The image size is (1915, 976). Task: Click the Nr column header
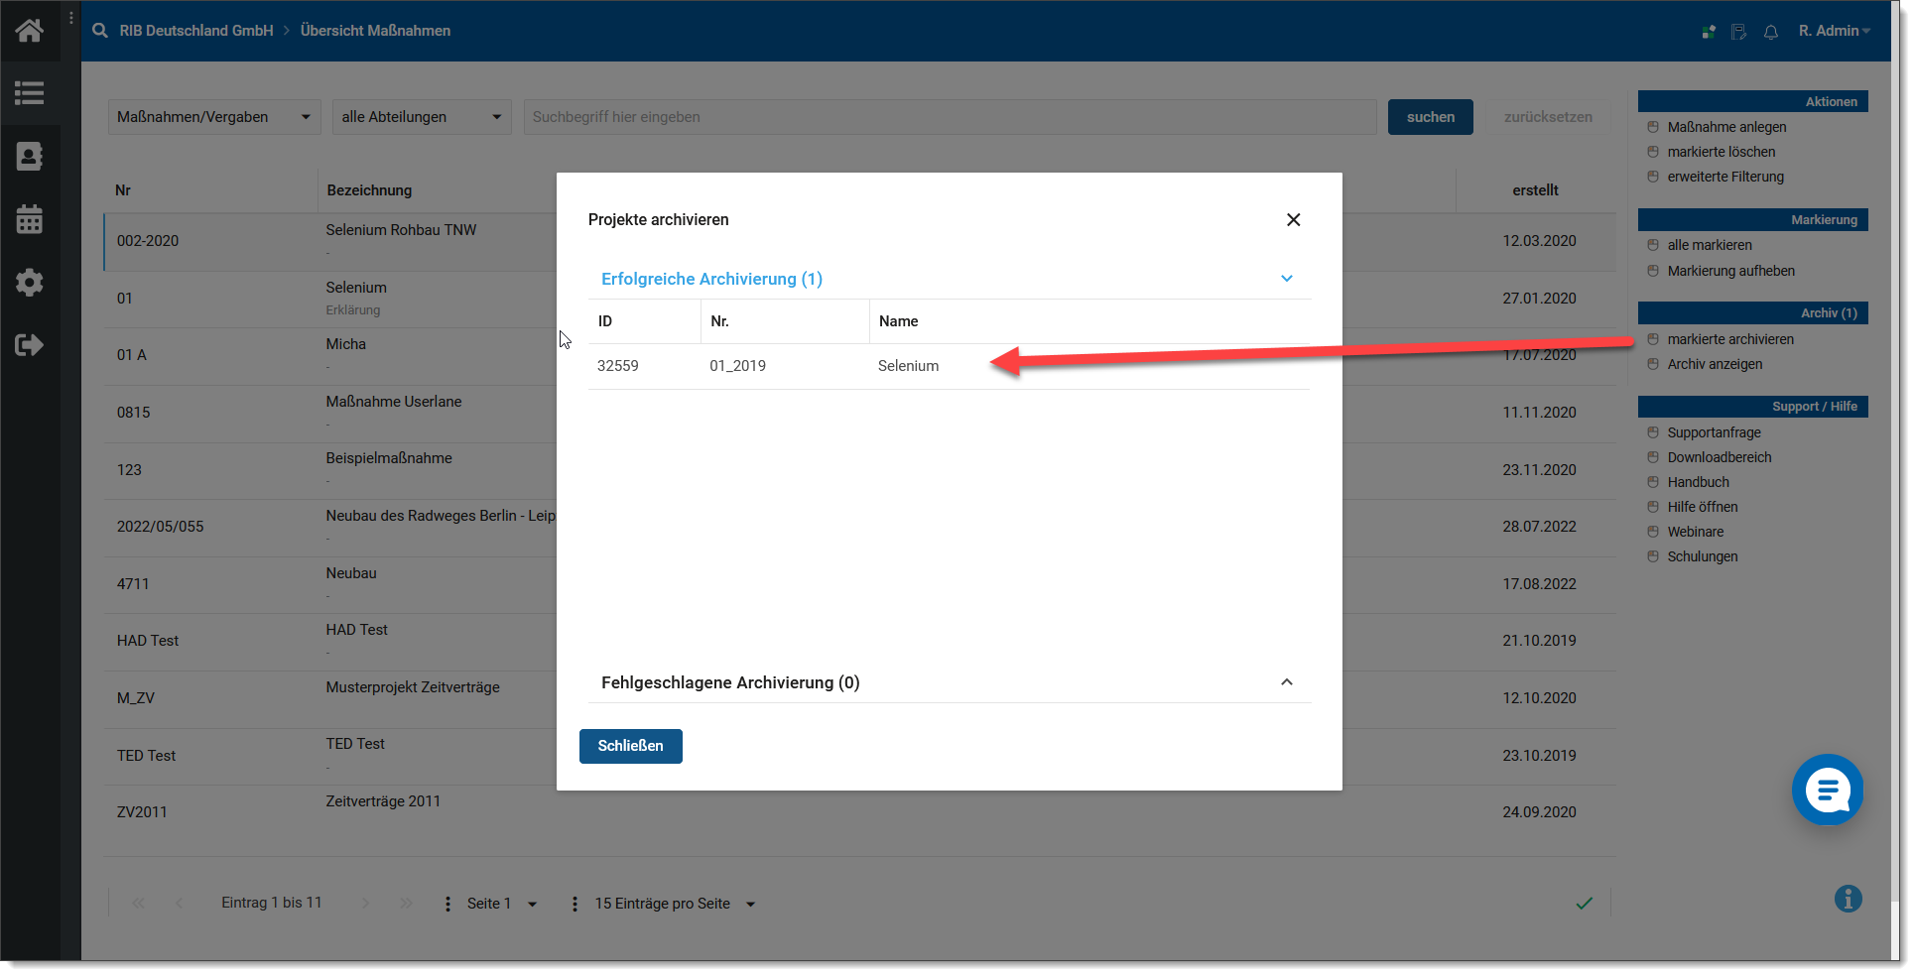pos(123,190)
